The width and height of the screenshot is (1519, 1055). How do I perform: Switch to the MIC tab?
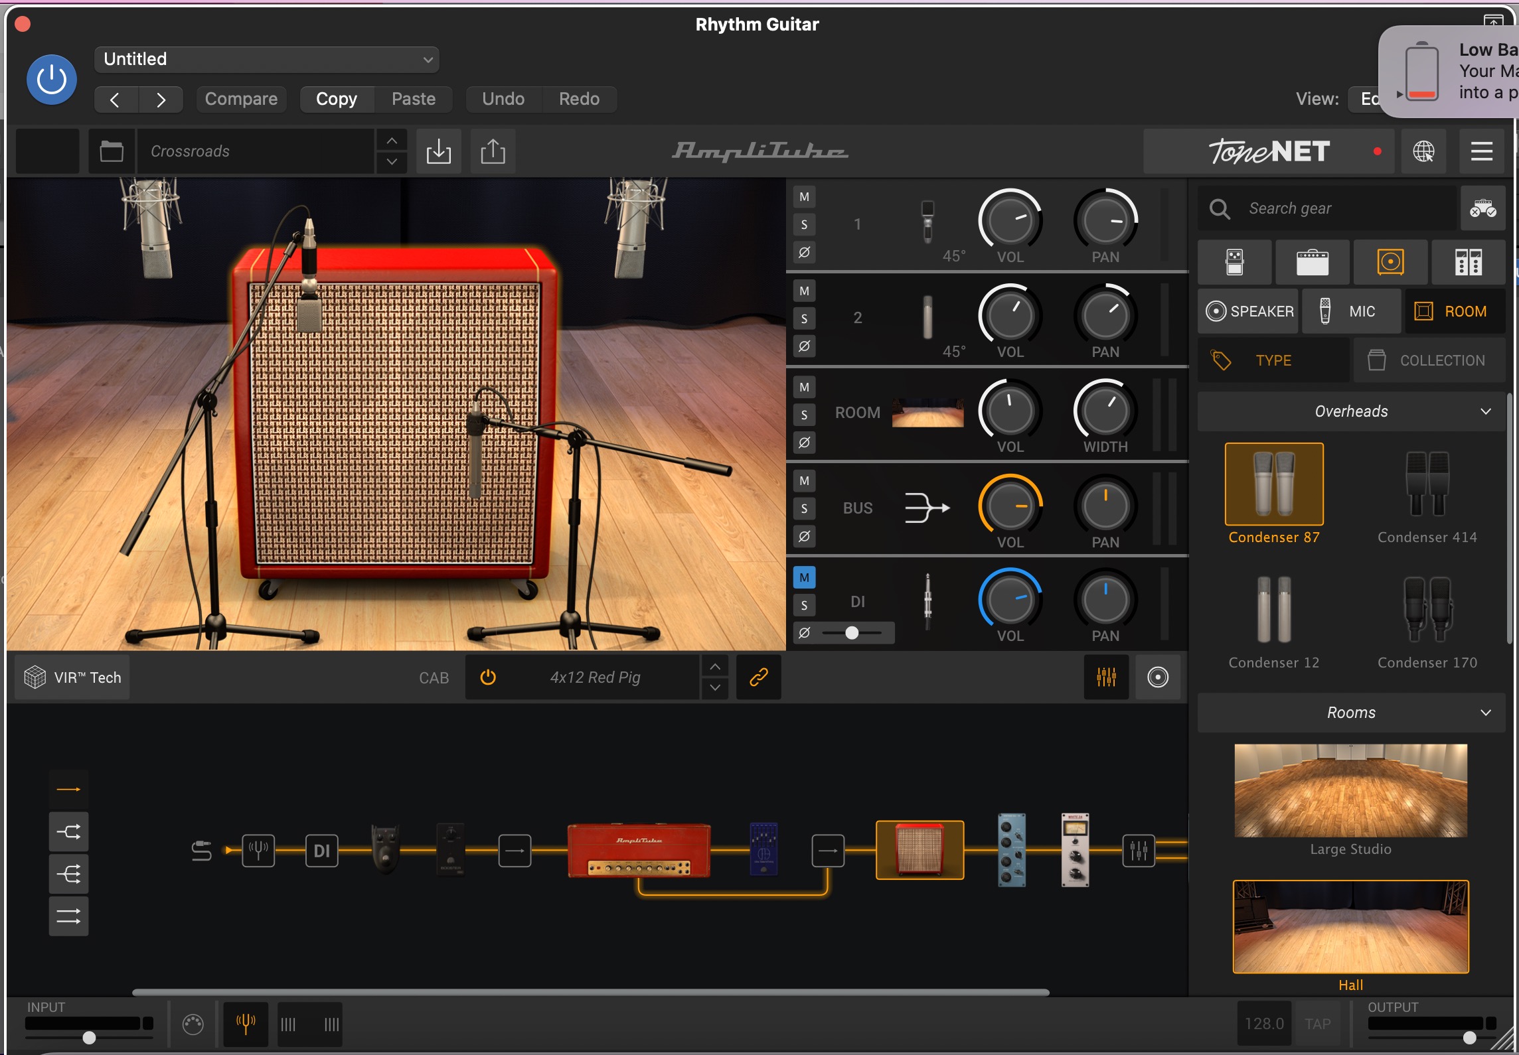pyautogui.click(x=1351, y=311)
